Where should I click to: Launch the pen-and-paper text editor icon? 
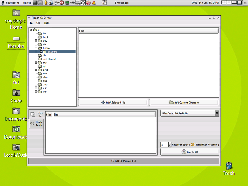point(56,3)
